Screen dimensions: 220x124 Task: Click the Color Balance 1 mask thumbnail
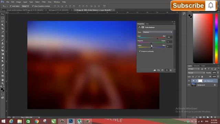[200, 81]
